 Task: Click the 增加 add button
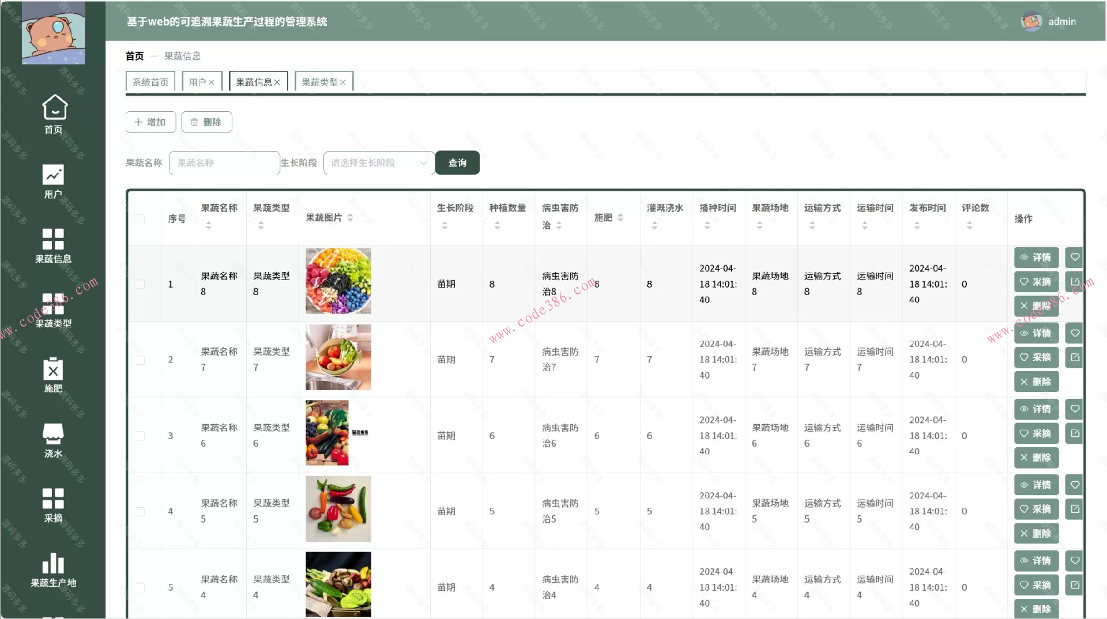click(x=150, y=122)
